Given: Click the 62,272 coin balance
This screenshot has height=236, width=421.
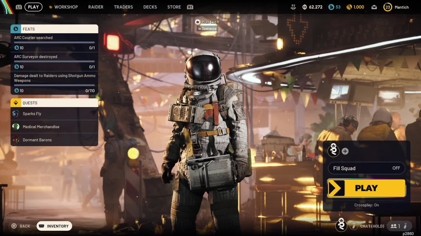Looking at the screenshot, I should (x=315, y=7).
